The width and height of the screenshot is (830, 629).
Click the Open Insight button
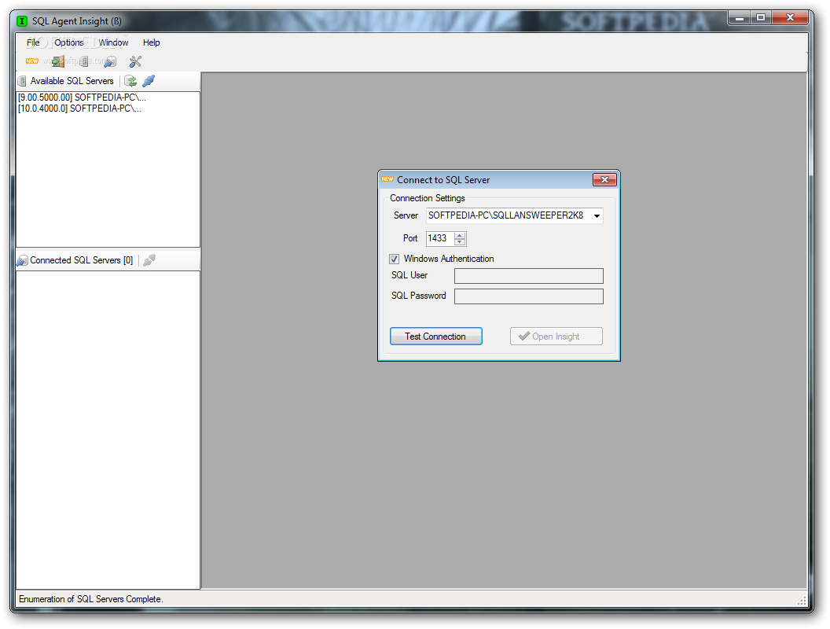tap(556, 337)
